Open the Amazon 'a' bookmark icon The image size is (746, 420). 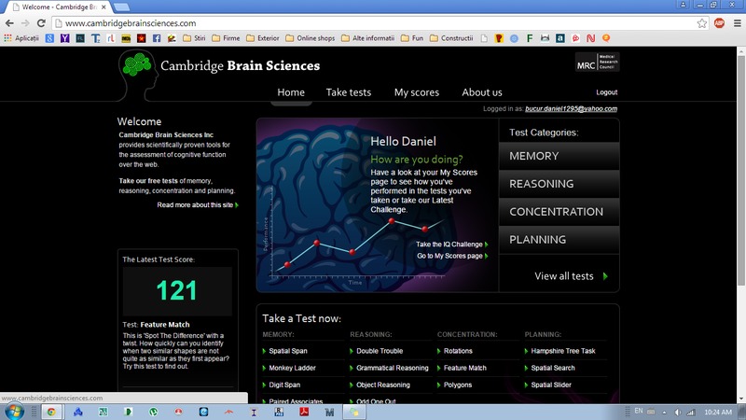(560, 38)
